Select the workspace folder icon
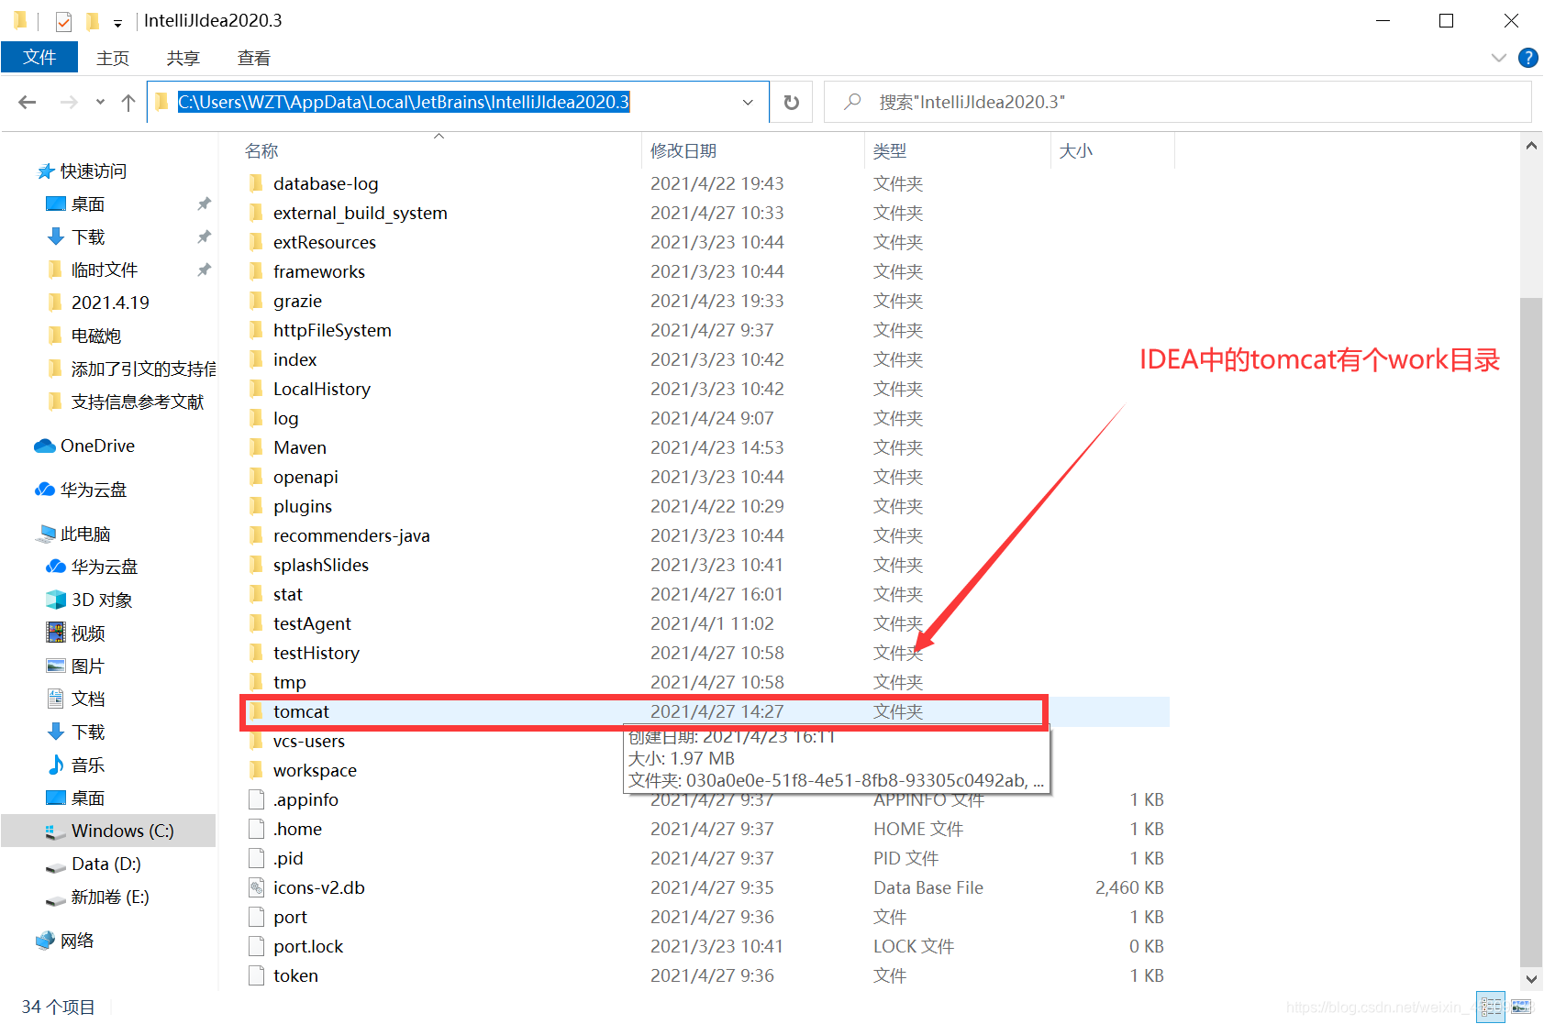 256,770
